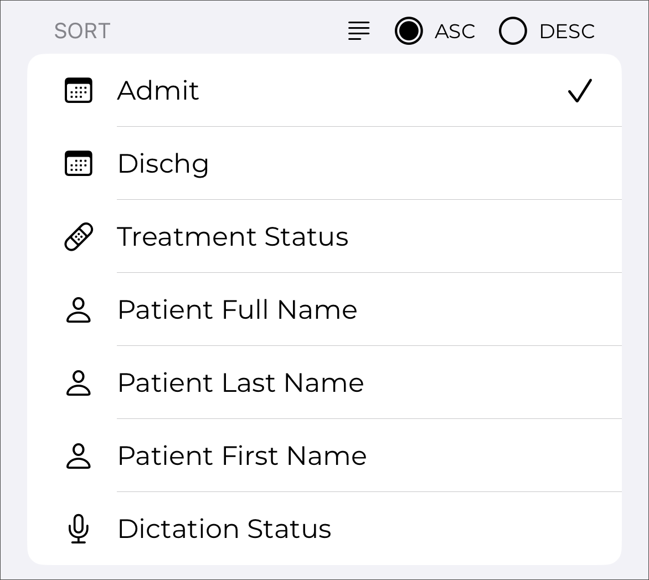Click the person icon beside Patient Full Name
Viewport: 649px width, 580px height.
click(79, 310)
